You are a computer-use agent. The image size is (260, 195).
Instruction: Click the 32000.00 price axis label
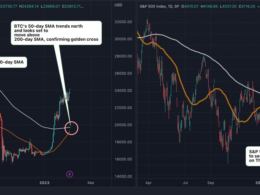[123, 22]
